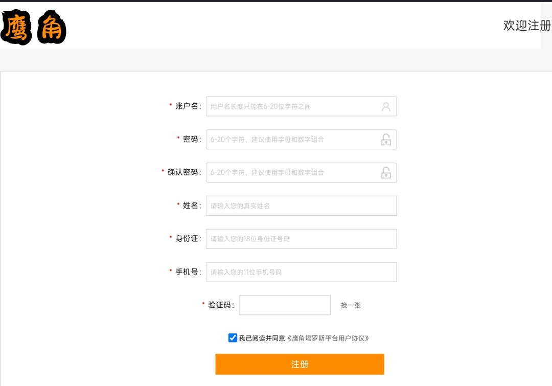Click the 欢迎注册 header text

point(527,26)
